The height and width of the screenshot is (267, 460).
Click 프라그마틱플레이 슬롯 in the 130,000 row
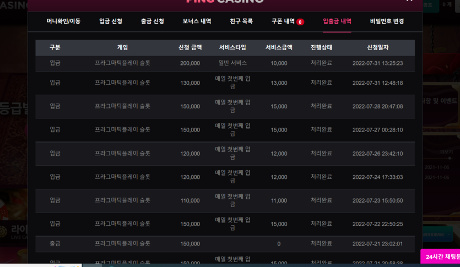tap(122, 83)
